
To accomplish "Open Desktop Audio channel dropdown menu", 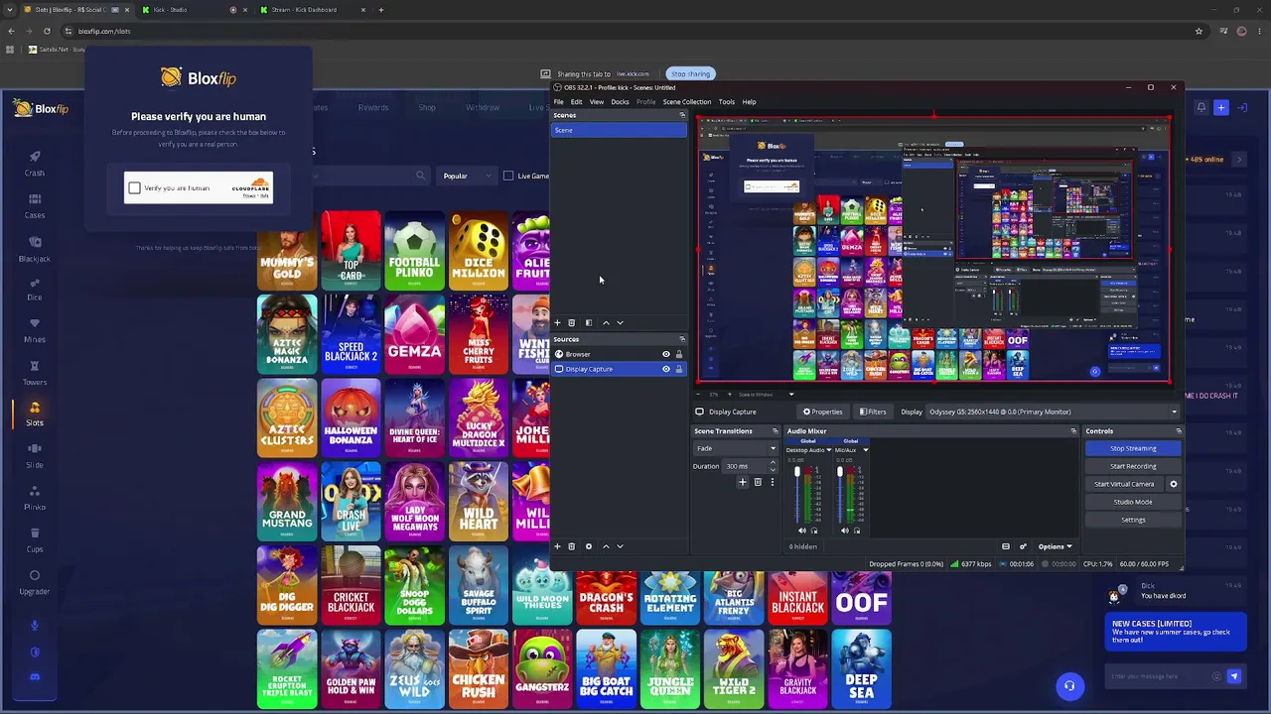I will [x=829, y=450].
